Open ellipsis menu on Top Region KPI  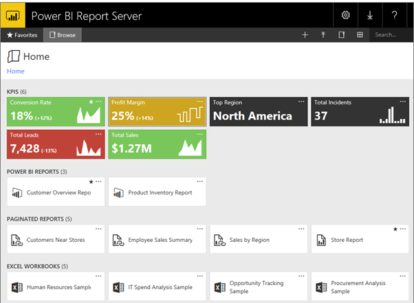click(x=301, y=102)
